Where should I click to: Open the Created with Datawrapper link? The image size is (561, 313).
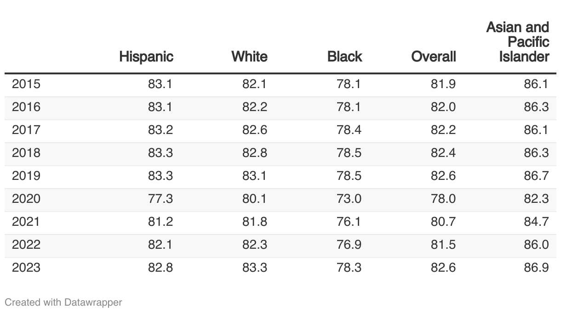click(x=63, y=302)
